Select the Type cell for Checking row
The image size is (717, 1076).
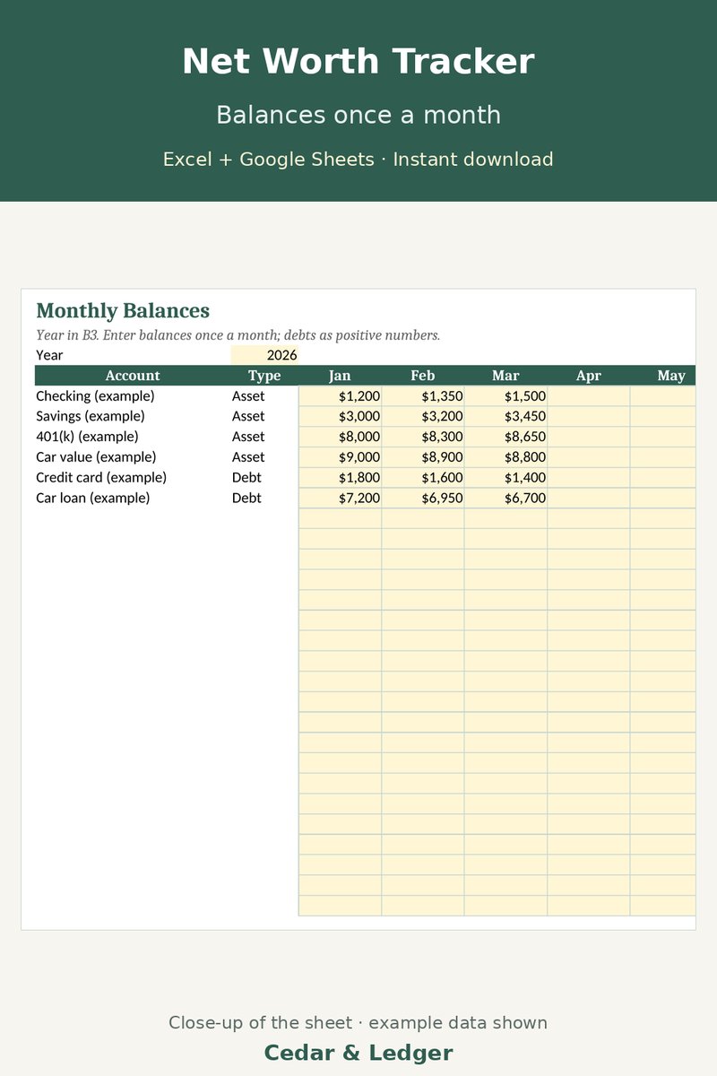(x=264, y=395)
